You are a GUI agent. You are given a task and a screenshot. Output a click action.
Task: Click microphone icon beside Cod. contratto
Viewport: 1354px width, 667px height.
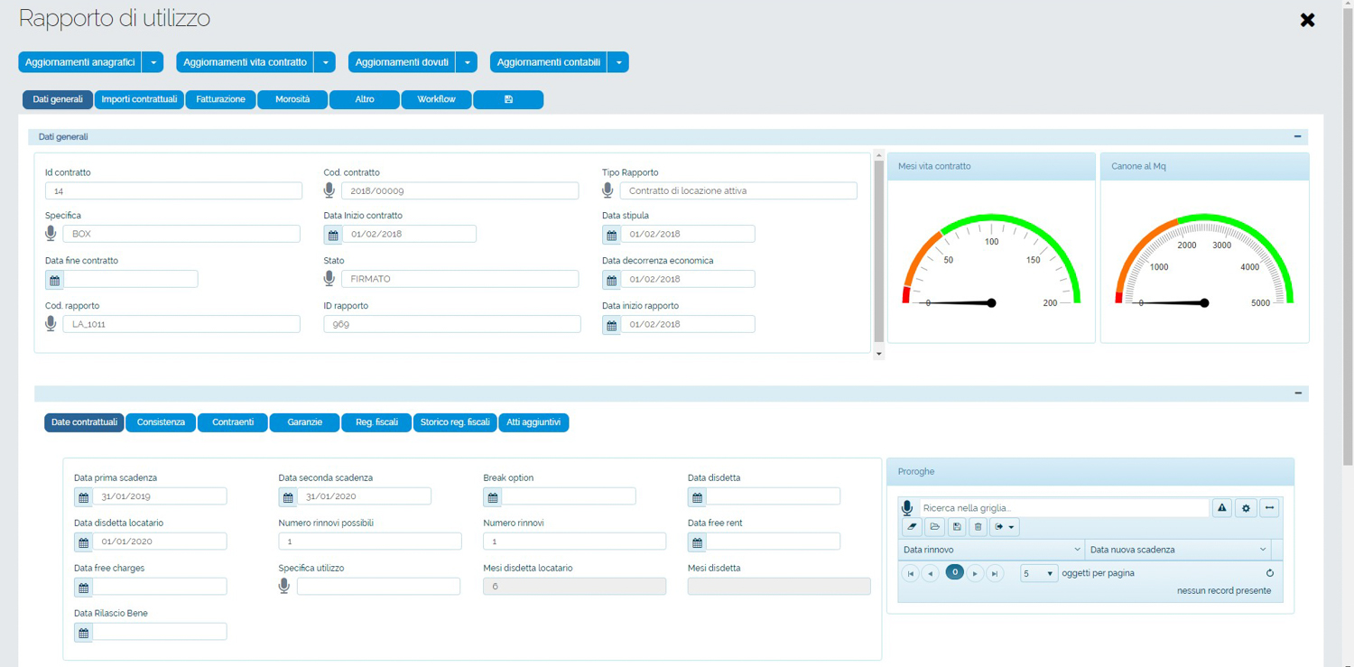point(329,190)
